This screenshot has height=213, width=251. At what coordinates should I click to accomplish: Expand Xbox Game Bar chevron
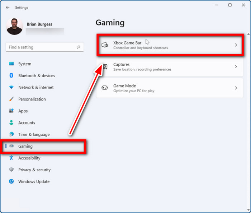[236, 45]
